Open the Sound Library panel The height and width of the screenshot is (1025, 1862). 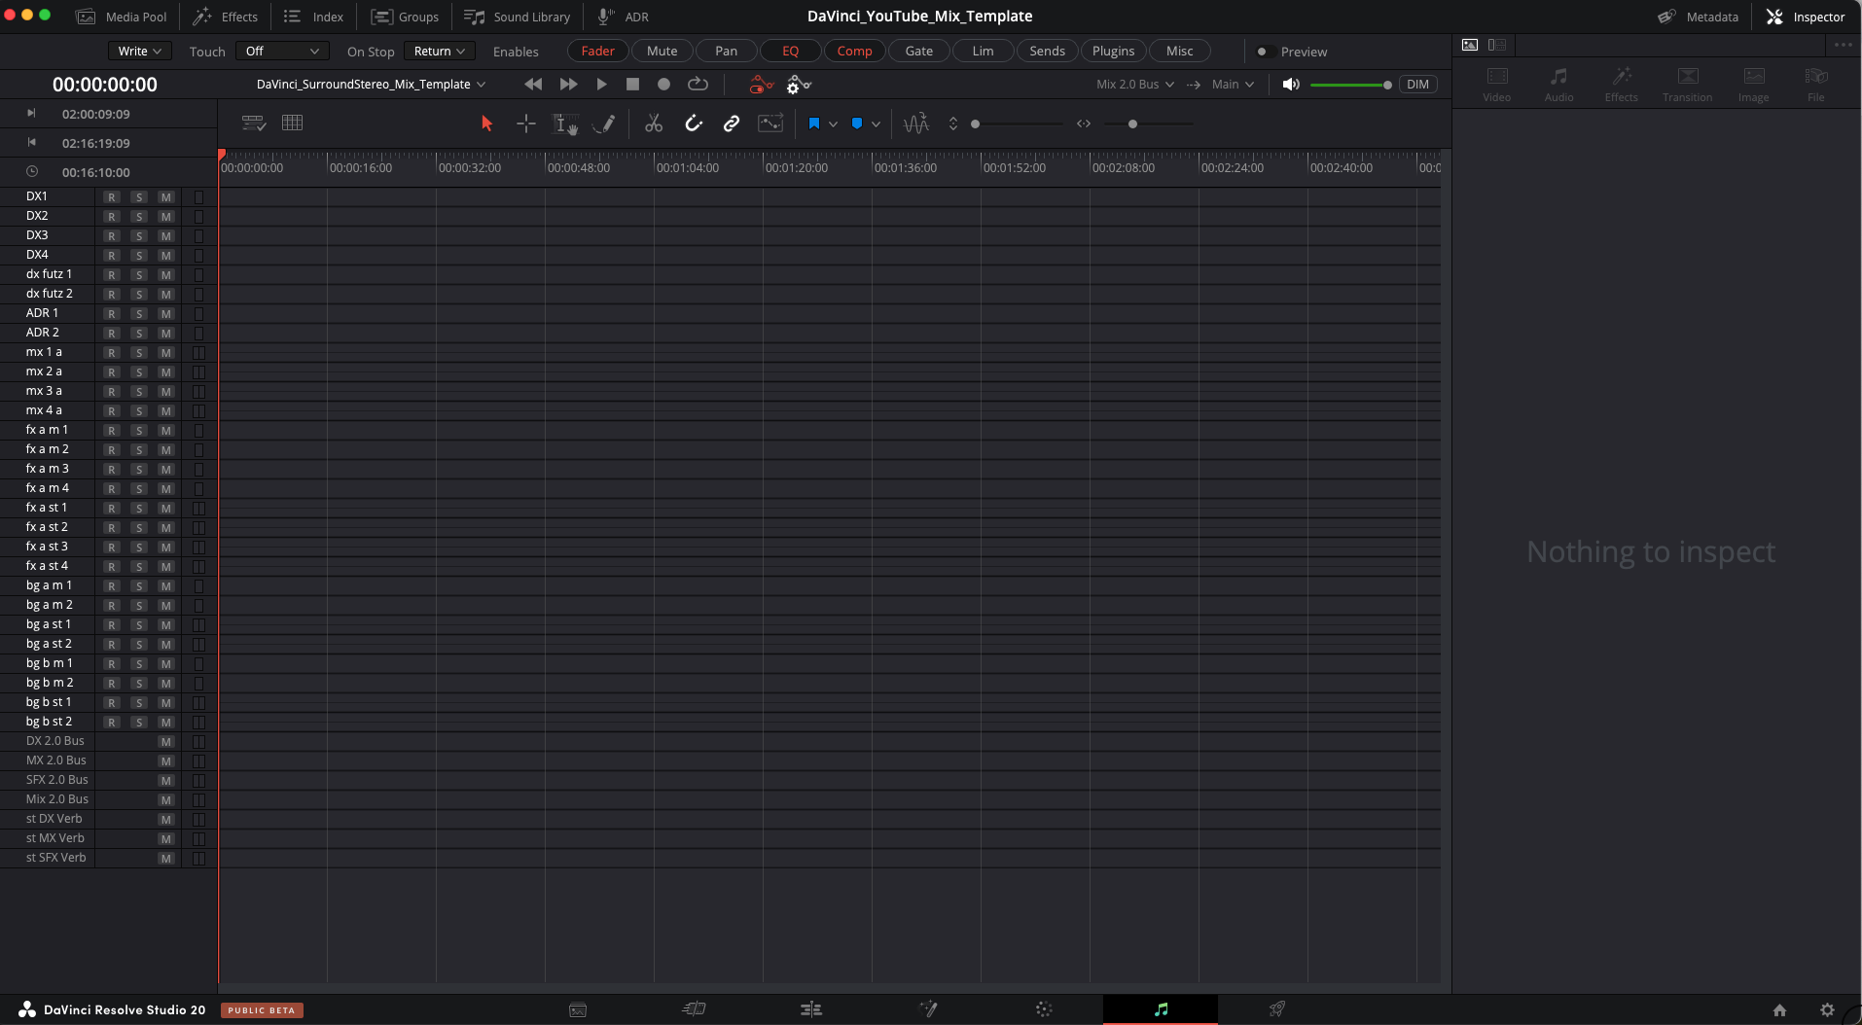point(517,17)
